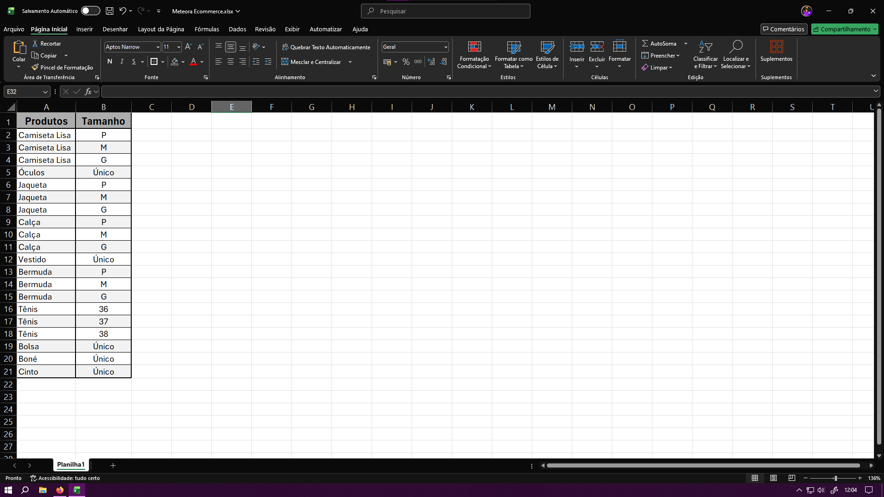Toggle the Salvamento Automático switch
Screen dimensions: 884x497
(90, 11)
